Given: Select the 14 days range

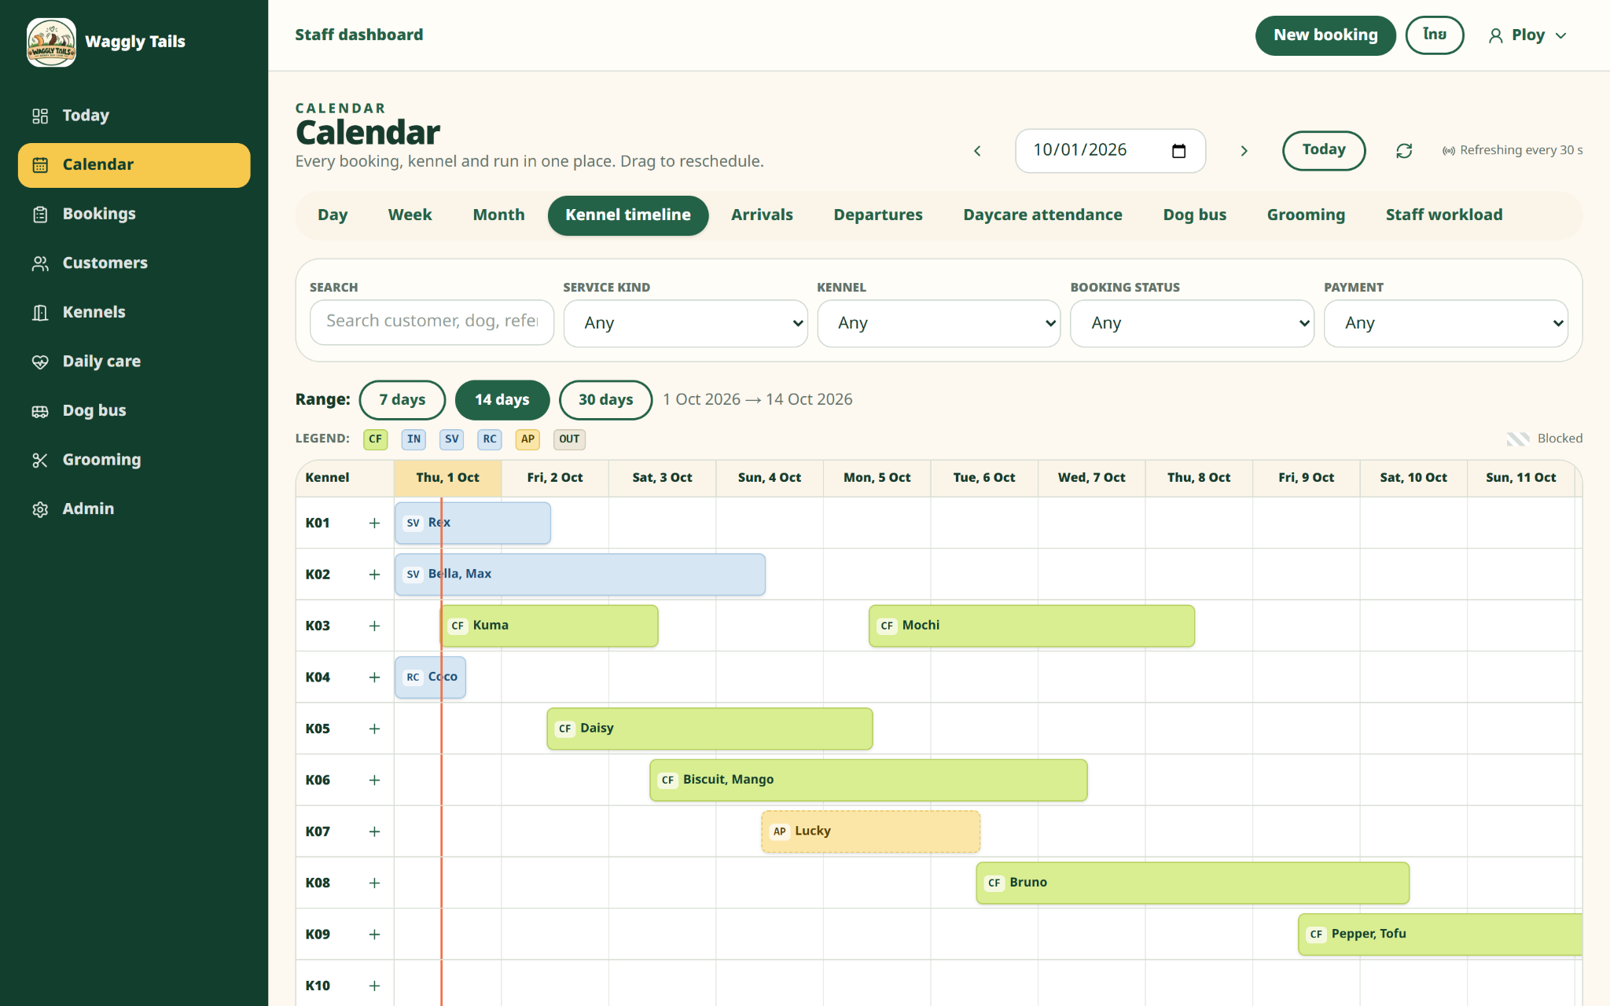Looking at the screenshot, I should (x=502, y=400).
